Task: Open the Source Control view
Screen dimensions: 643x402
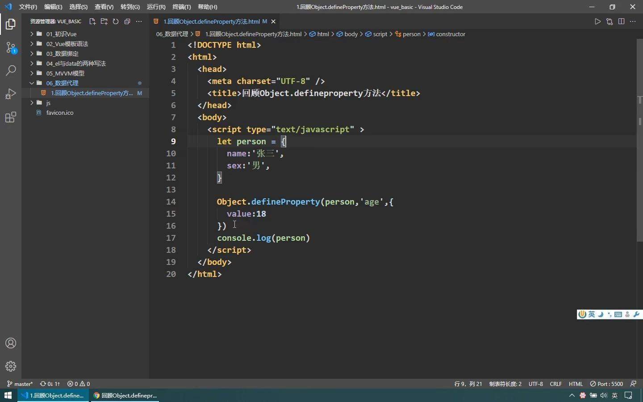Action: click(11, 47)
